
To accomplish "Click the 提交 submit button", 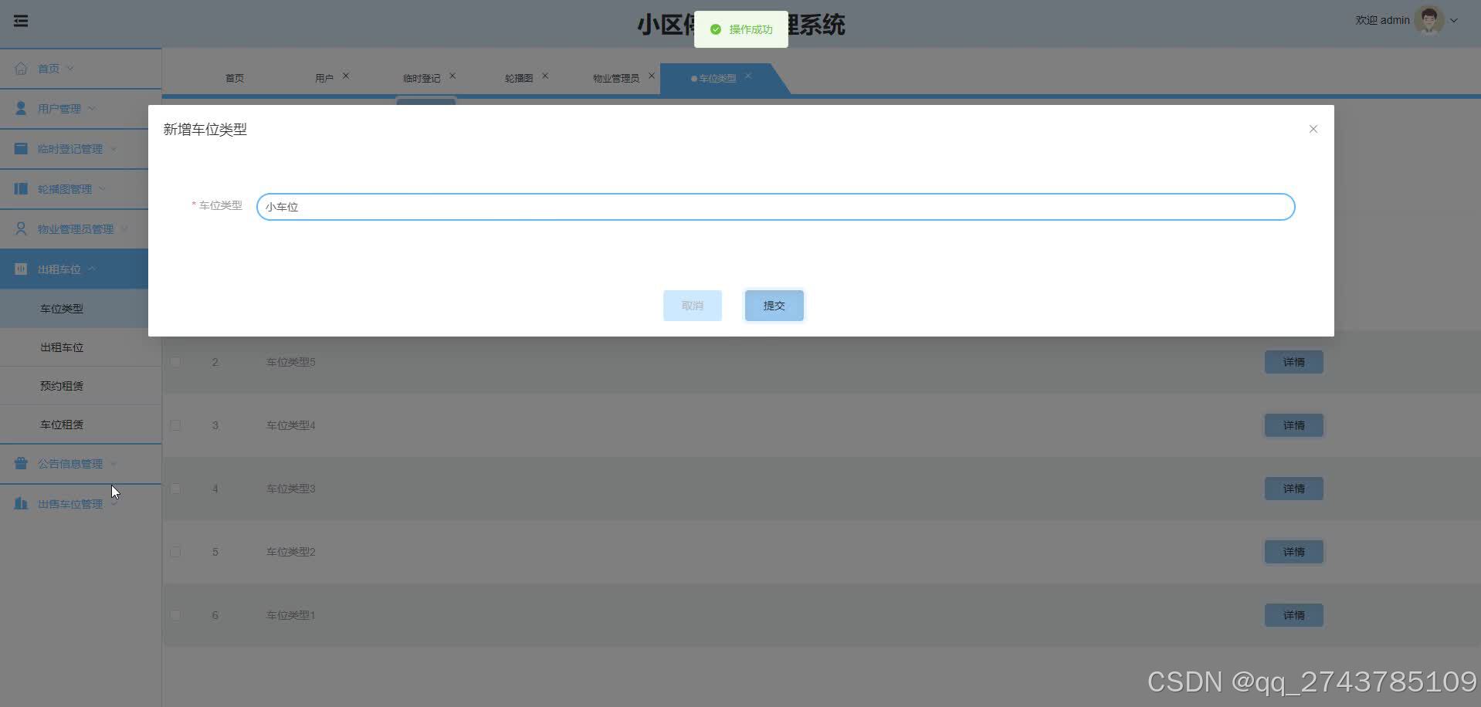I will point(774,306).
